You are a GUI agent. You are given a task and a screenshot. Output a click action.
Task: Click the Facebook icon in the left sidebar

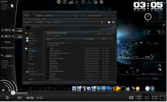(10, 30)
